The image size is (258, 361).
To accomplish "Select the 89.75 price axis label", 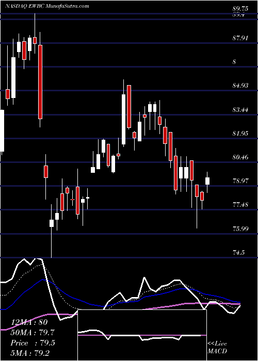I will (240, 9).
